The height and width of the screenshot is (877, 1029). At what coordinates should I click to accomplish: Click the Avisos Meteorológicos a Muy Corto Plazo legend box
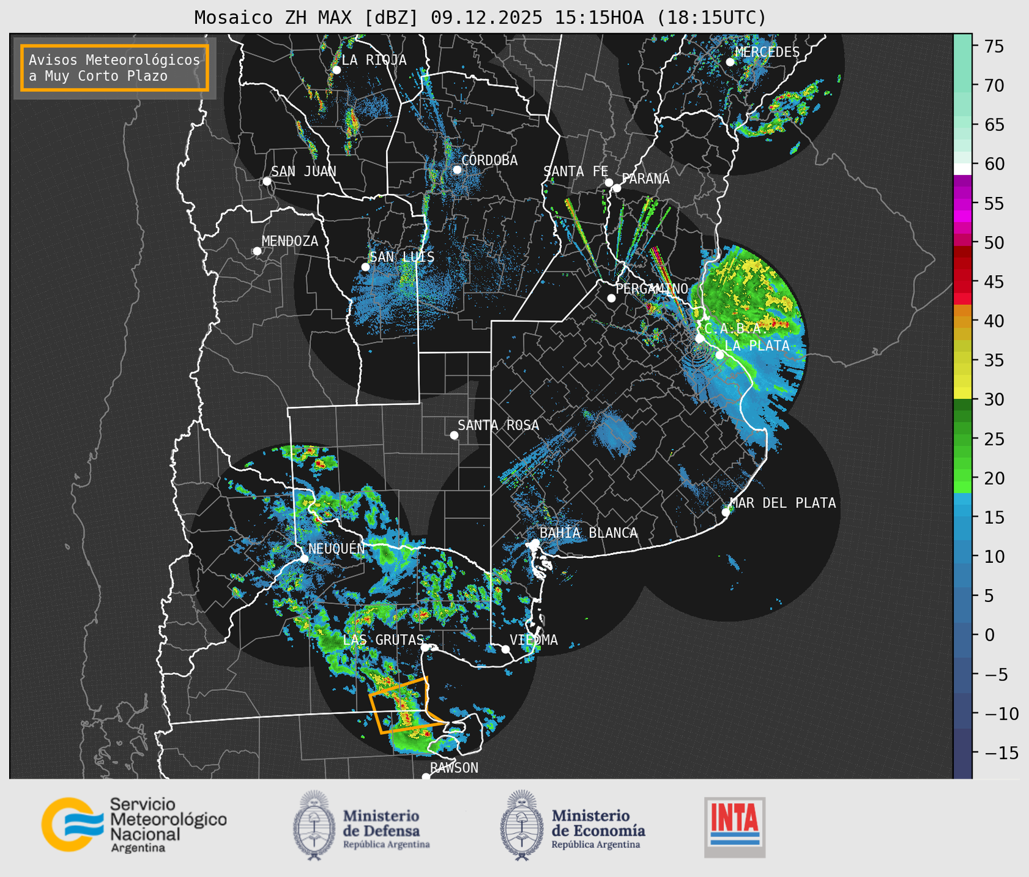pos(115,68)
